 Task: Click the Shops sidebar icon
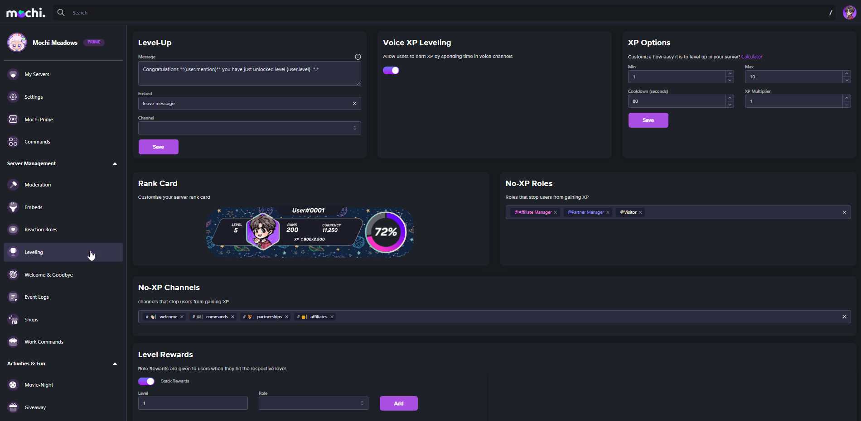13,320
